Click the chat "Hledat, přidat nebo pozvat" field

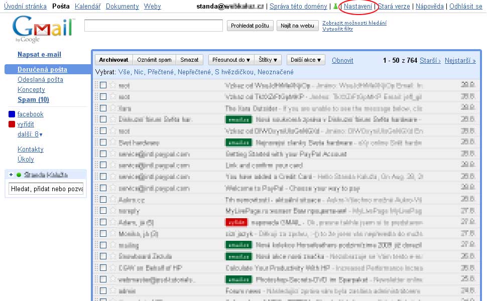46,189
